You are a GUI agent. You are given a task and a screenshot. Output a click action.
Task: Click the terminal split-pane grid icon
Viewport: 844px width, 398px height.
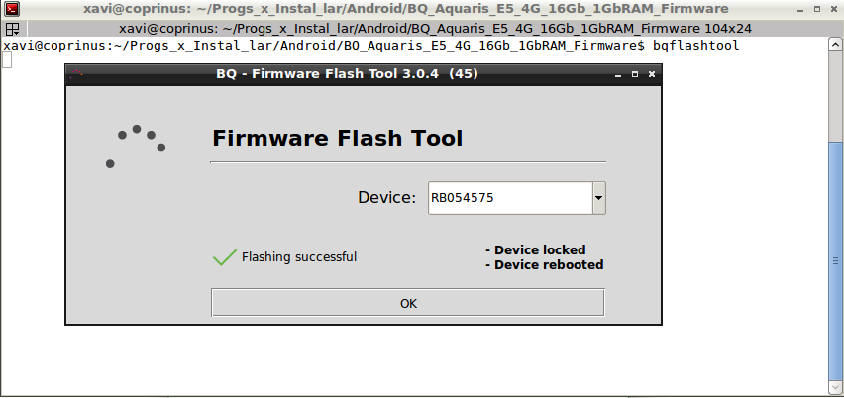tap(12, 29)
